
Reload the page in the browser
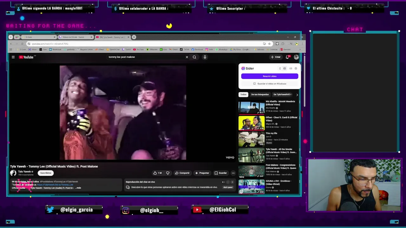[x=22, y=44]
